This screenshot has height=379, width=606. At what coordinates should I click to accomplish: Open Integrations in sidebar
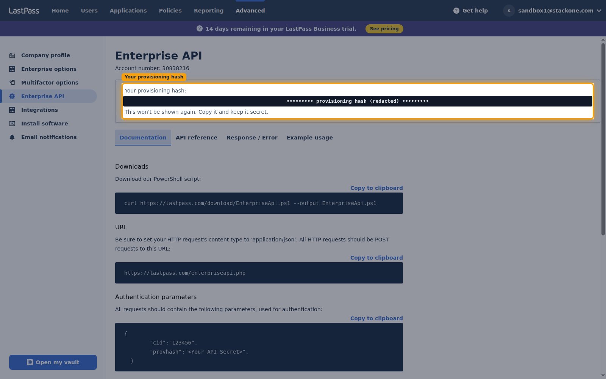tap(48, 110)
